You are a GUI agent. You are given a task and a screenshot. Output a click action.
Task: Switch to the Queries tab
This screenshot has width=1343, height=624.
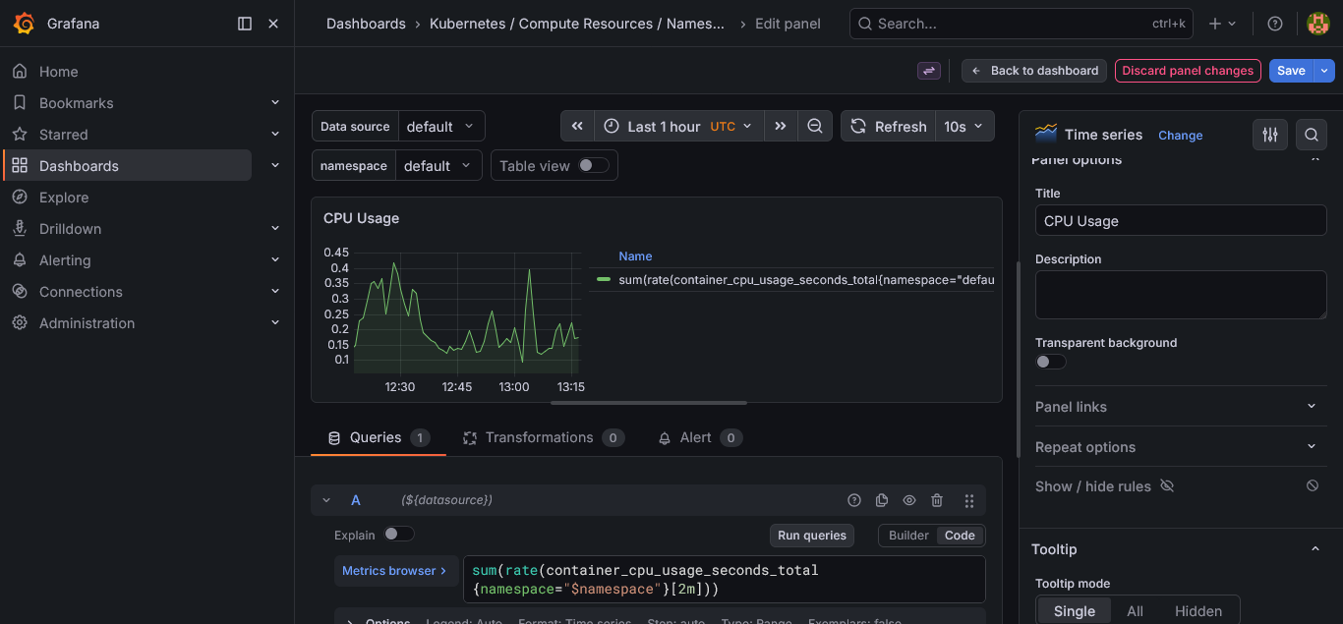379,437
